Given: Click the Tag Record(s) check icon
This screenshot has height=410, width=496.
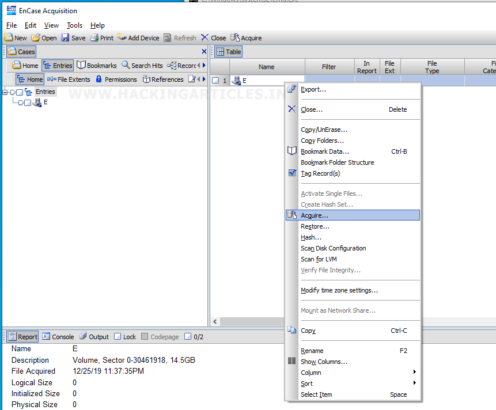Looking at the screenshot, I should click(292, 173).
